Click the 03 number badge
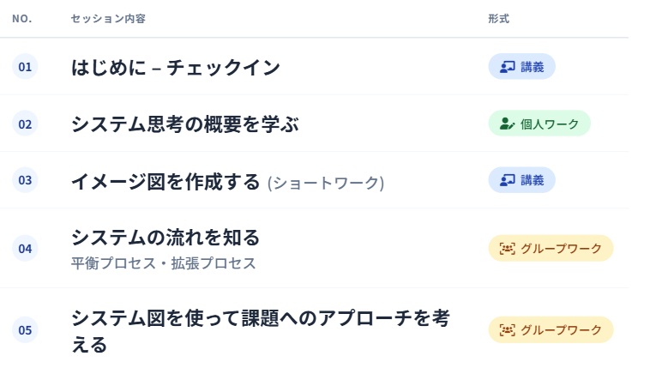This screenshot has width=650, height=368. click(x=25, y=180)
